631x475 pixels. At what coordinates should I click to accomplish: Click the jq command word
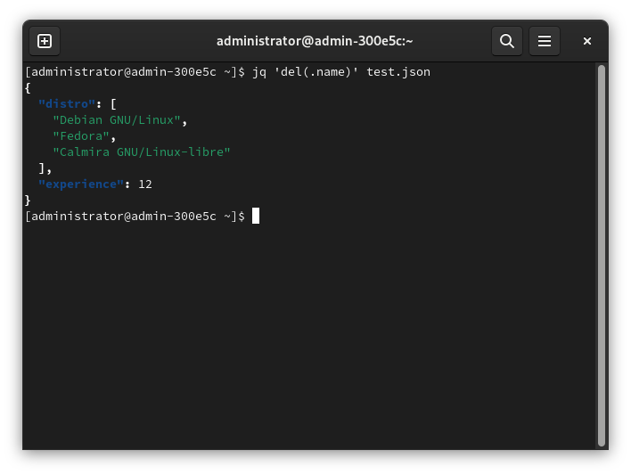click(259, 71)
